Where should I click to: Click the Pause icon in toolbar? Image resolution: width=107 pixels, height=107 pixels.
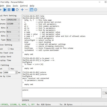coord(9,10)
